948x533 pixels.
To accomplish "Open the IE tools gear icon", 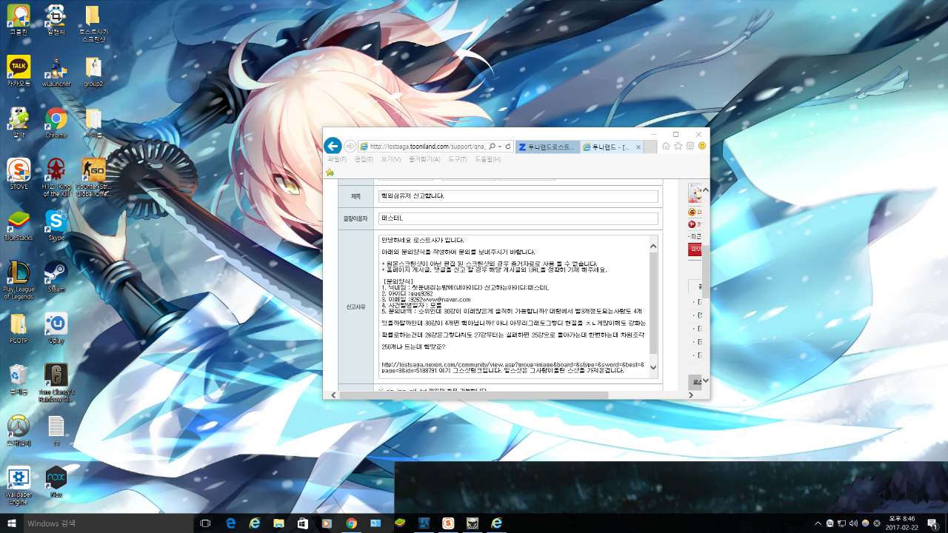I will tap(690, 146).
